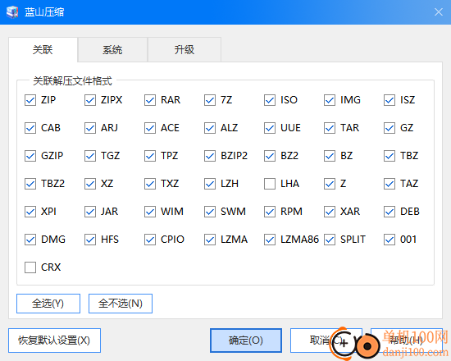Uncheck the LZMA86 checkbox

[x=270, y=240]
